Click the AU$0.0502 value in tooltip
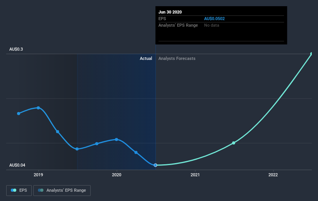This screenshot has height=201, width=318. [214, 19]
